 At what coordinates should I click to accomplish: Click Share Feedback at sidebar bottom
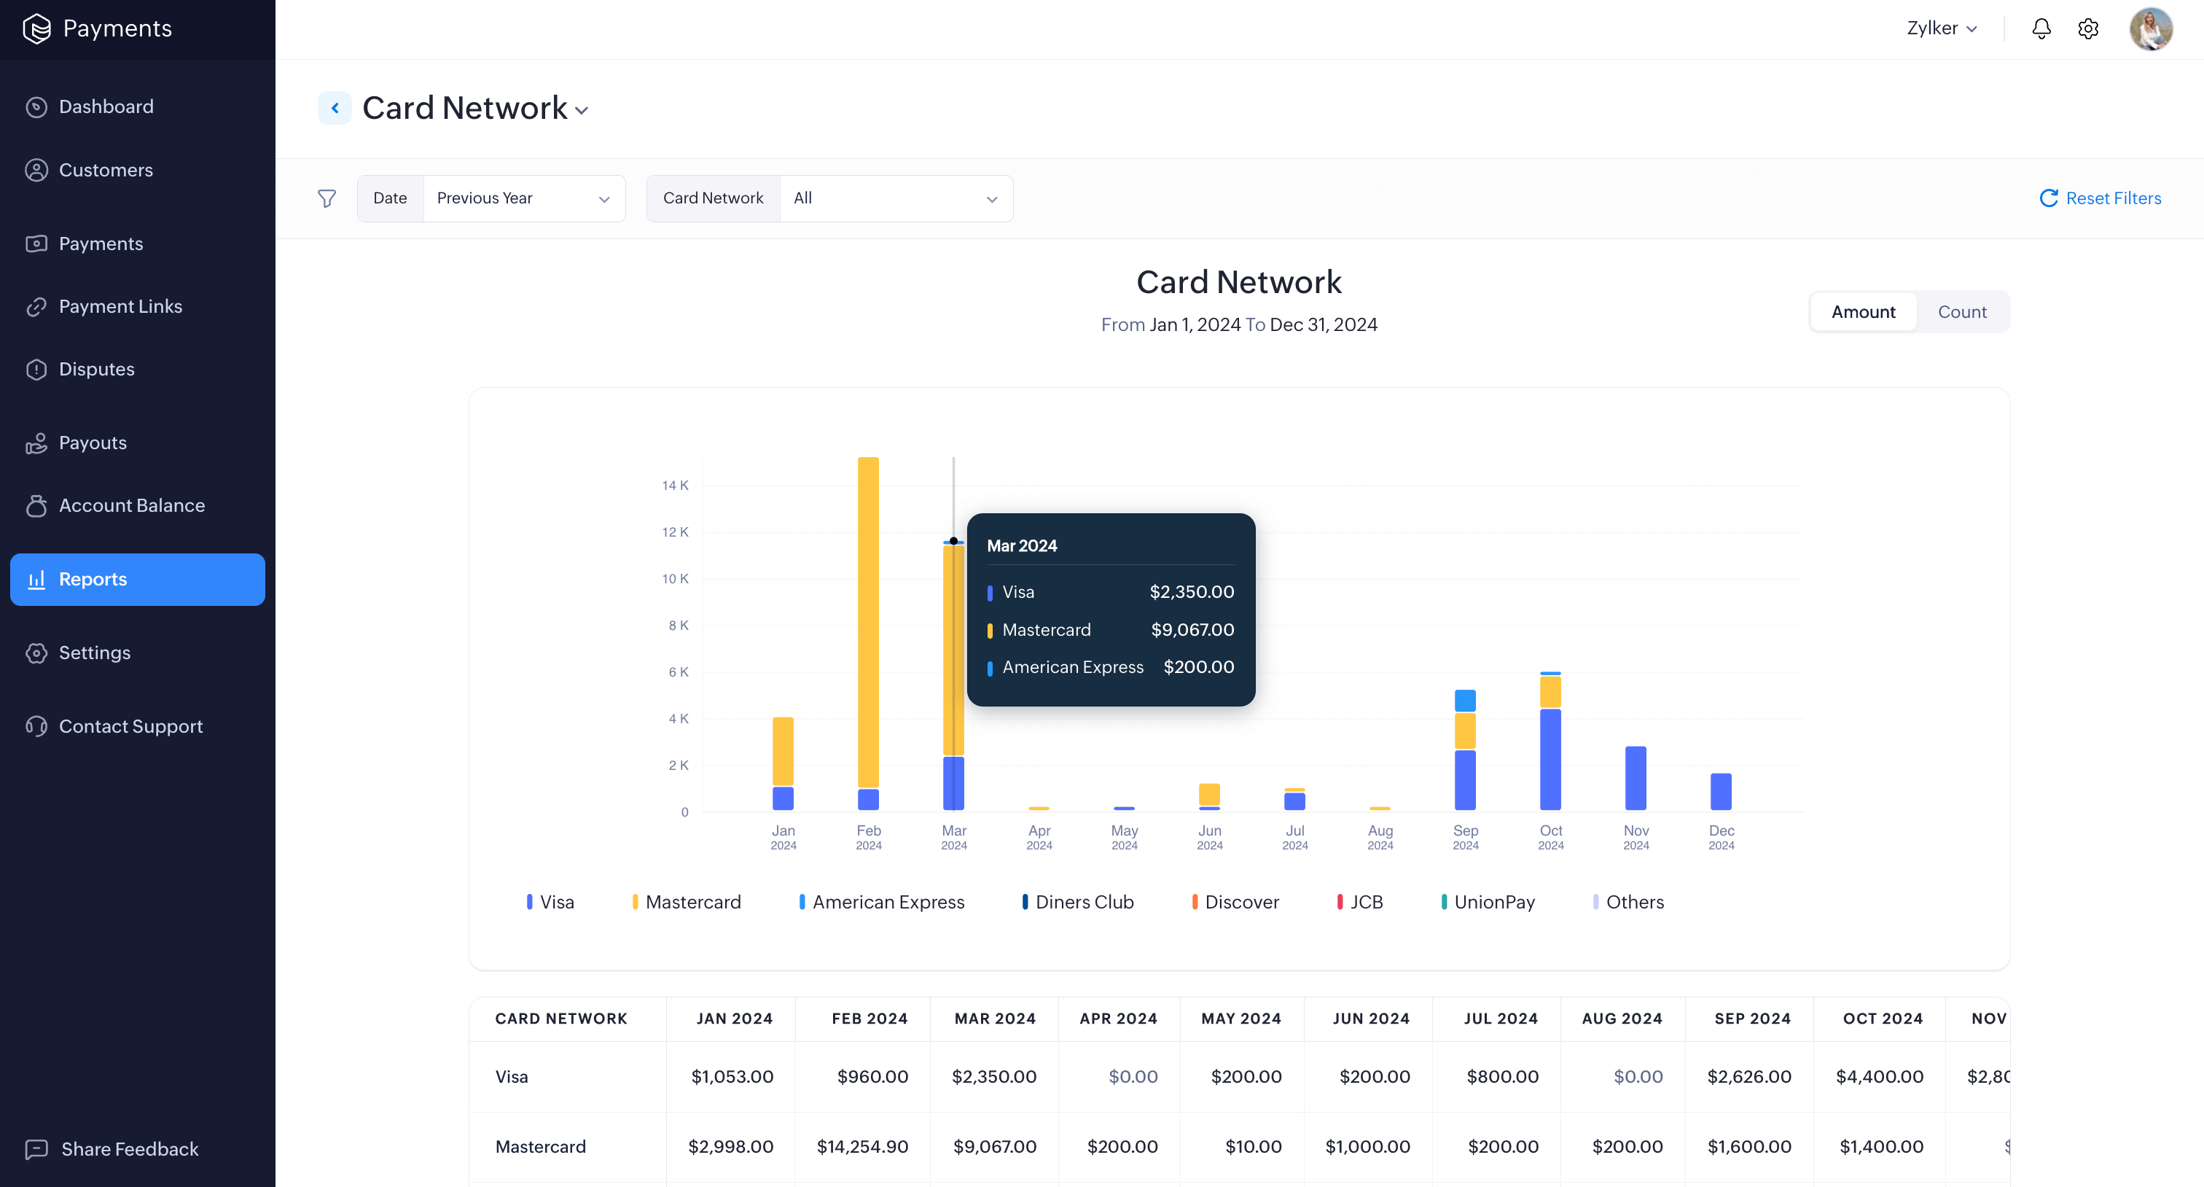tap(128, 1148)
